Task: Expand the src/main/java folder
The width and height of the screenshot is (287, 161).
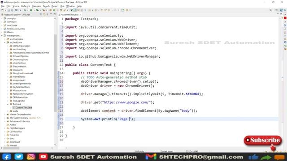Action: [5, 39]
